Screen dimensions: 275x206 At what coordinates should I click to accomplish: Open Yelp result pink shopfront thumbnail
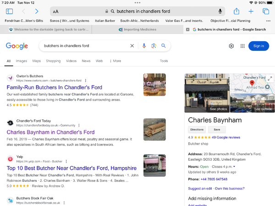click(x=154, y=165)
